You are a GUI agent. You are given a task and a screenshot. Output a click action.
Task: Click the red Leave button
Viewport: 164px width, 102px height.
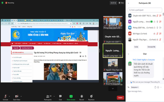point(120,98)
